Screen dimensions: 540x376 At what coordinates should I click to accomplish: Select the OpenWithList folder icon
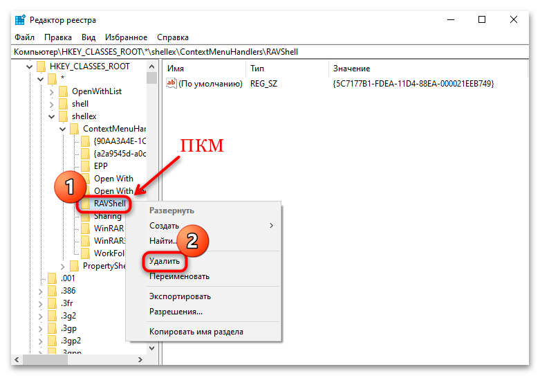tap(63, 91)
